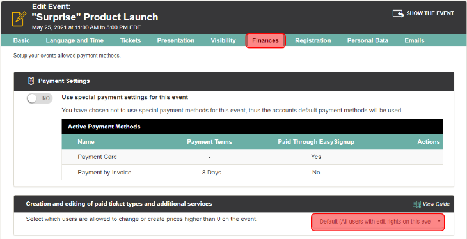This screenshot has width=467, height=239.
Task: Click the Show The Event arrow icon
Action: click(398, 13)
